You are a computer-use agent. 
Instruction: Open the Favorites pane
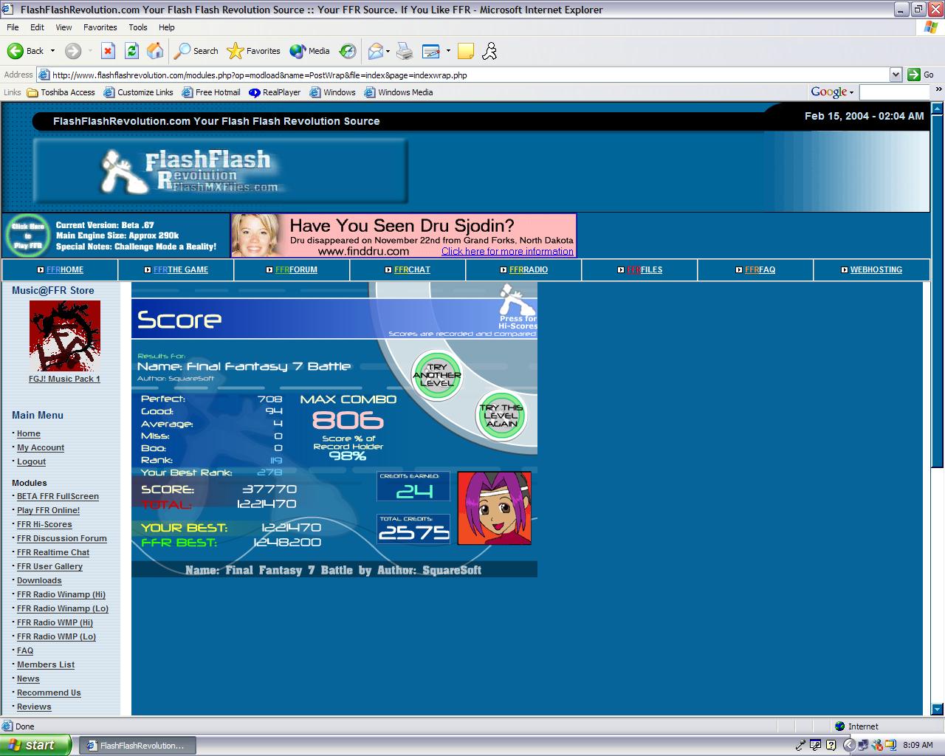pyautogui.click(x=254, y=51)
